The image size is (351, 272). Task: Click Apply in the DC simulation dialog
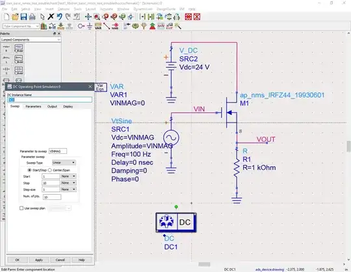coord(39,260)
